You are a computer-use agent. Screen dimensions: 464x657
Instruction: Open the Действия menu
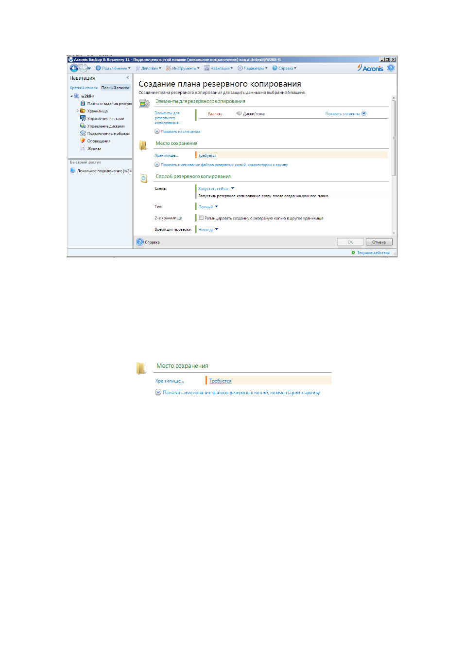(x=149, y=68)
